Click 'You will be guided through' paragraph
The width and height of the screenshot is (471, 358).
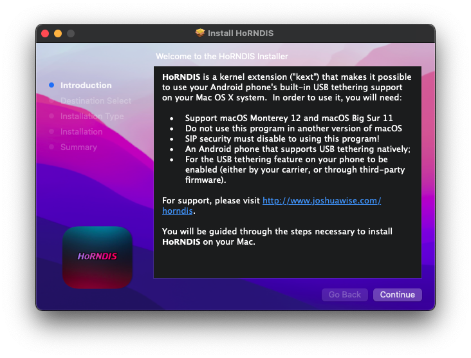click(x=277, y=236)
